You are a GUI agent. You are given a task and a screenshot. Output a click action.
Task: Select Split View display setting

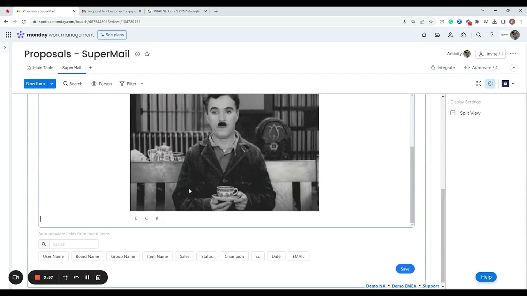tap(466, 113)
